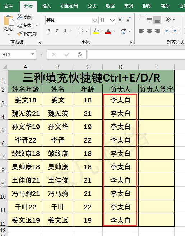Switch to the 插入 (Insert) tab
This screenshot has width=185, height=236.
[x=47, y=6]
